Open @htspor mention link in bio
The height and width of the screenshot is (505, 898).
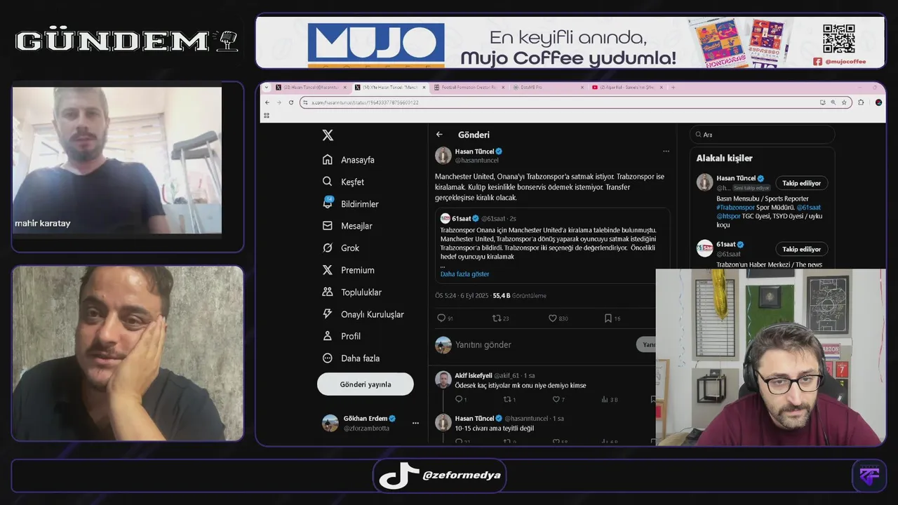pos(728,216)
